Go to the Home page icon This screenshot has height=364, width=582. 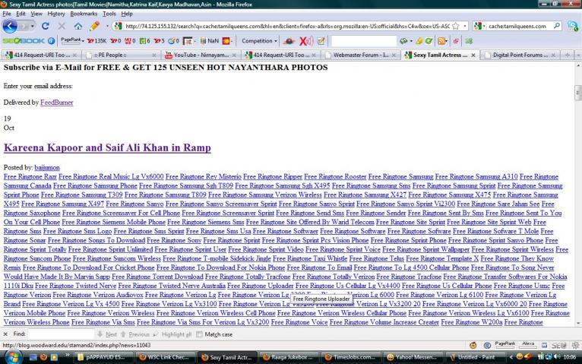[78, 26]
